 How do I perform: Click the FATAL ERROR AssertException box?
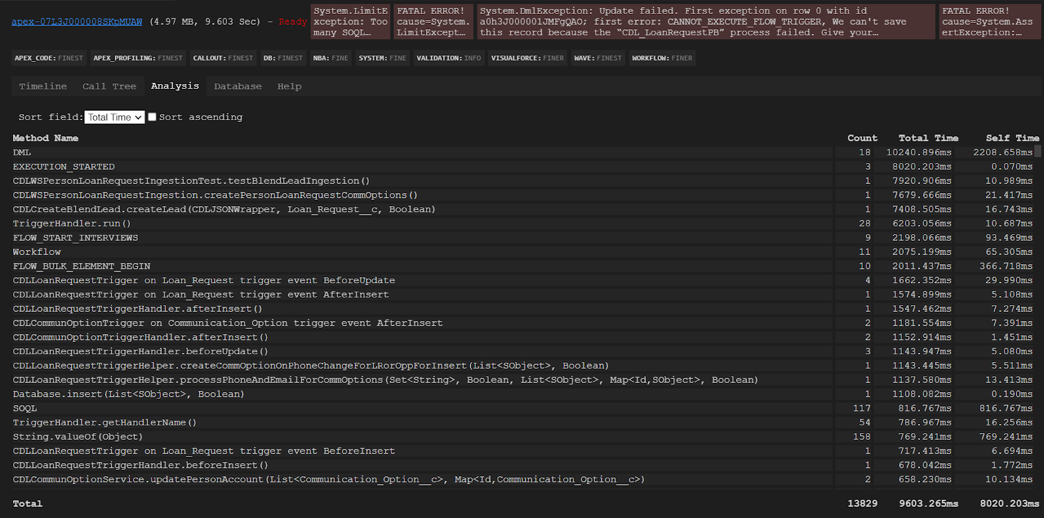[990, 22]
